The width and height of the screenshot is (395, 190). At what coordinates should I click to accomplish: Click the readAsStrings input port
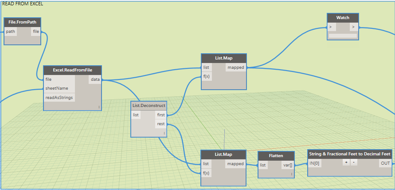pos(59,98)
